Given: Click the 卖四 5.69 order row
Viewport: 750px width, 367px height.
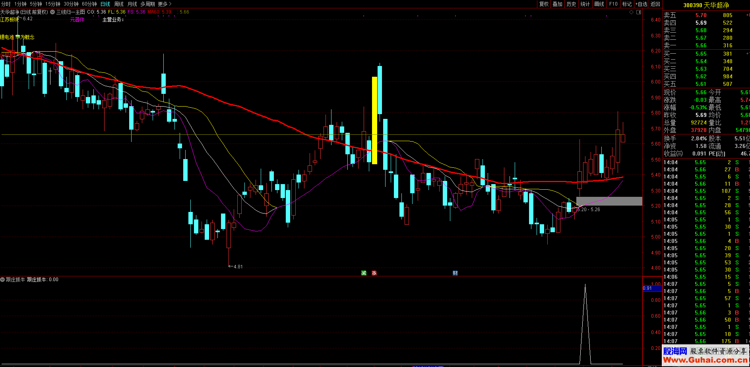Looking at the screenshot, I should click(x=706, y=23).
